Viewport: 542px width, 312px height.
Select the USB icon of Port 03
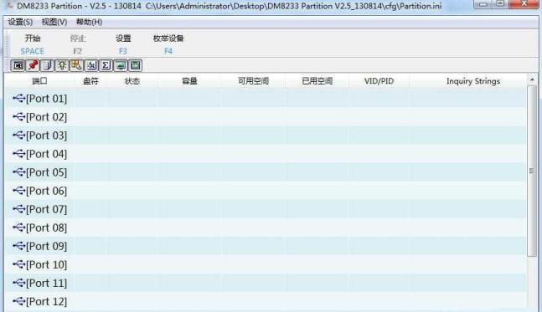[19, 136]
